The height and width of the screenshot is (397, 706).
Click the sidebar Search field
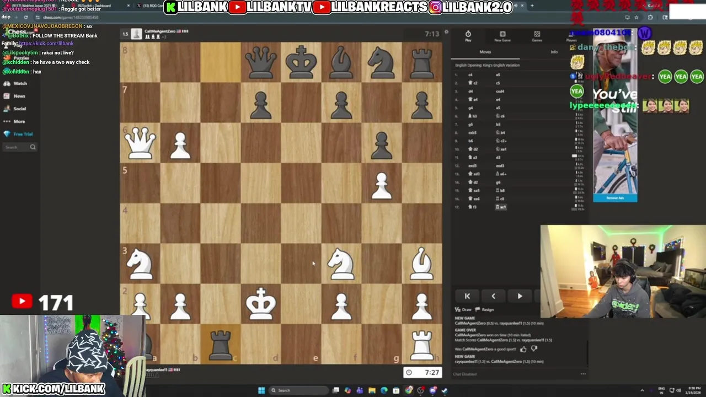click(x=20, y=147)
